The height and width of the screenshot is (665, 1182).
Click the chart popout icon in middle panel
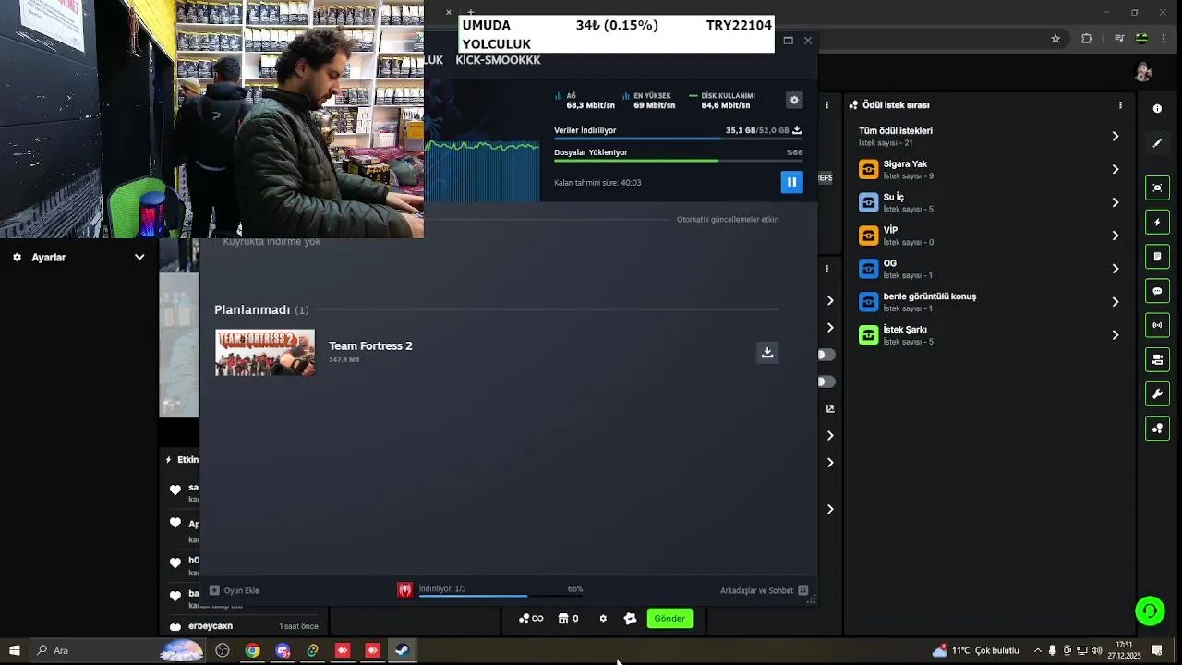[830, 408]
